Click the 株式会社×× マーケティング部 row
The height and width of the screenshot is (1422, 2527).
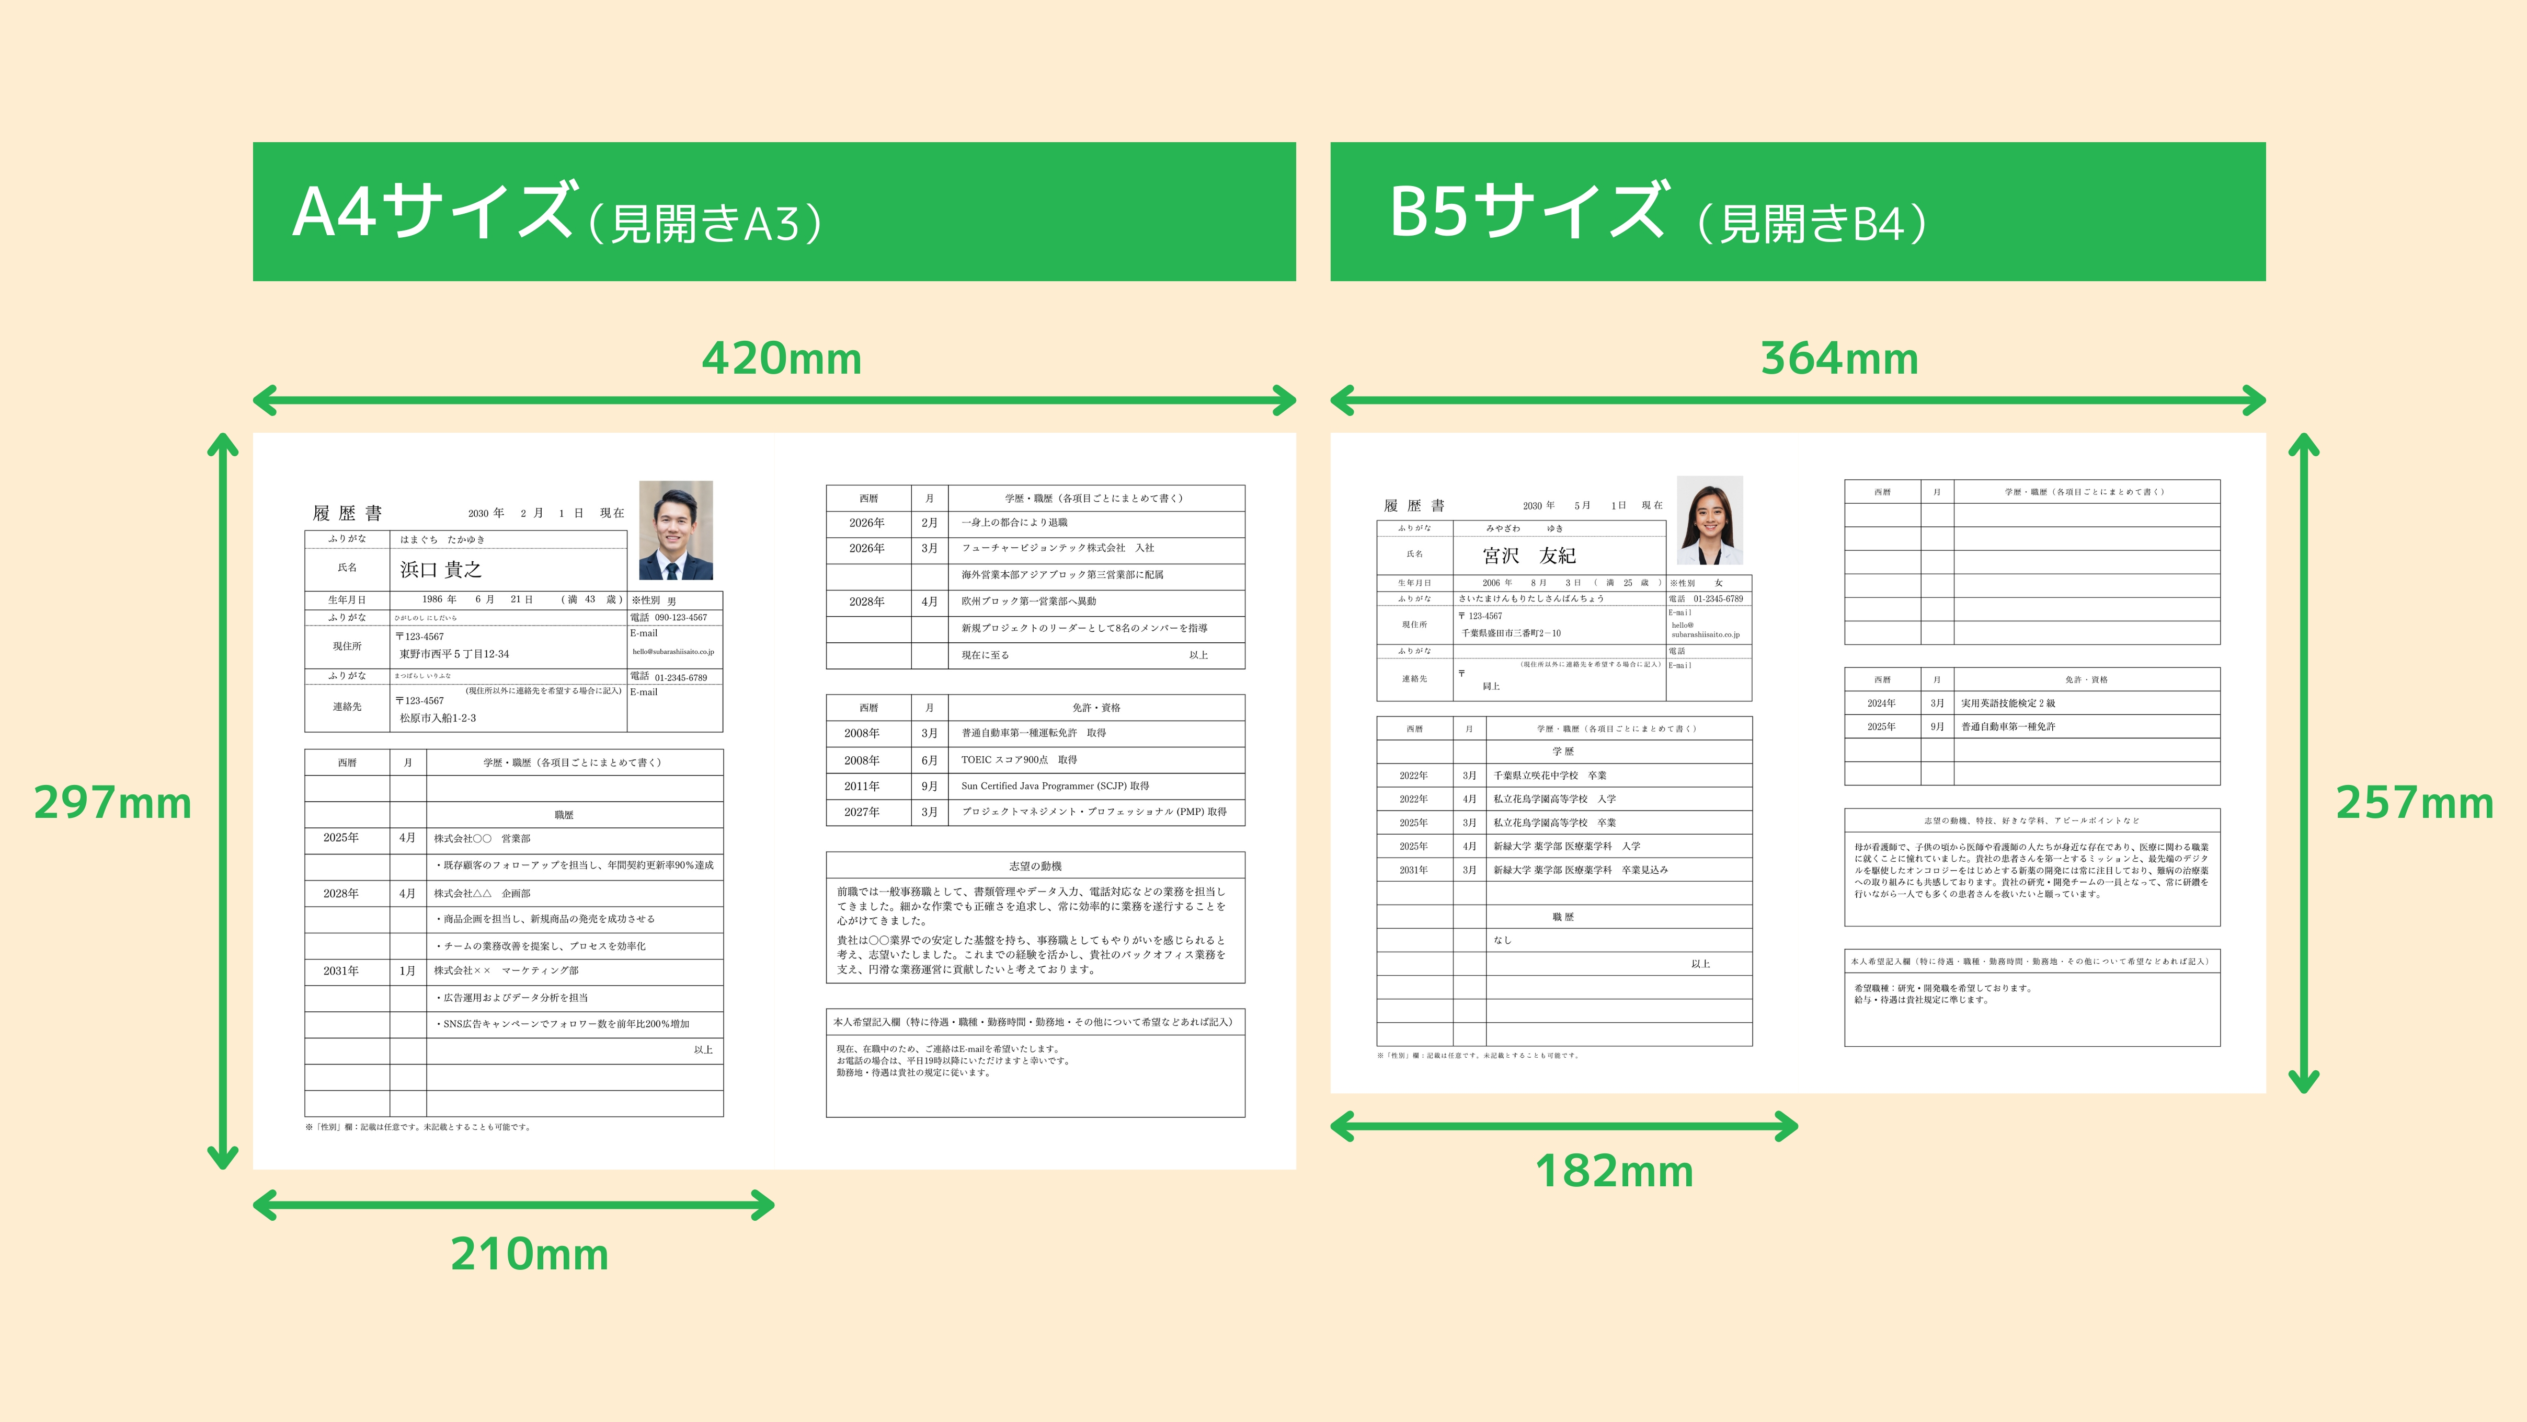click(514, 971)
